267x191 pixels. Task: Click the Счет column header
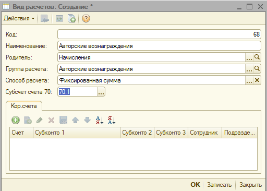coord(21,133)
